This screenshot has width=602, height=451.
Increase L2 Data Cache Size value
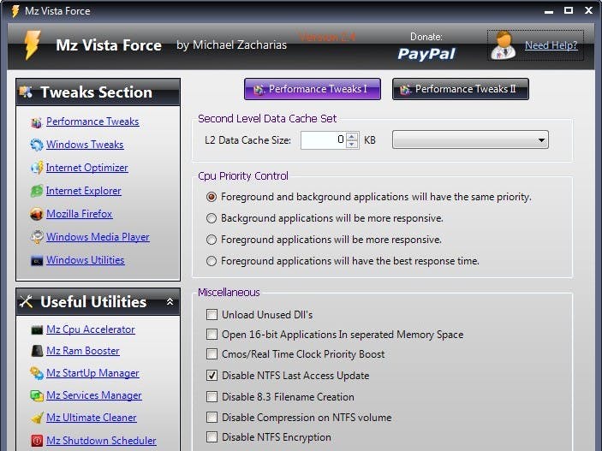[x=352, y=136]
